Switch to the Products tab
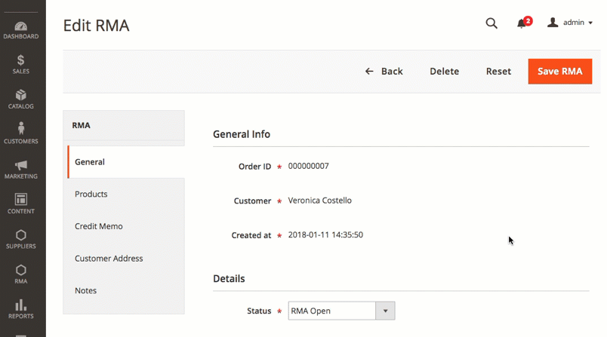607x337 pixels. pos(91,195)
